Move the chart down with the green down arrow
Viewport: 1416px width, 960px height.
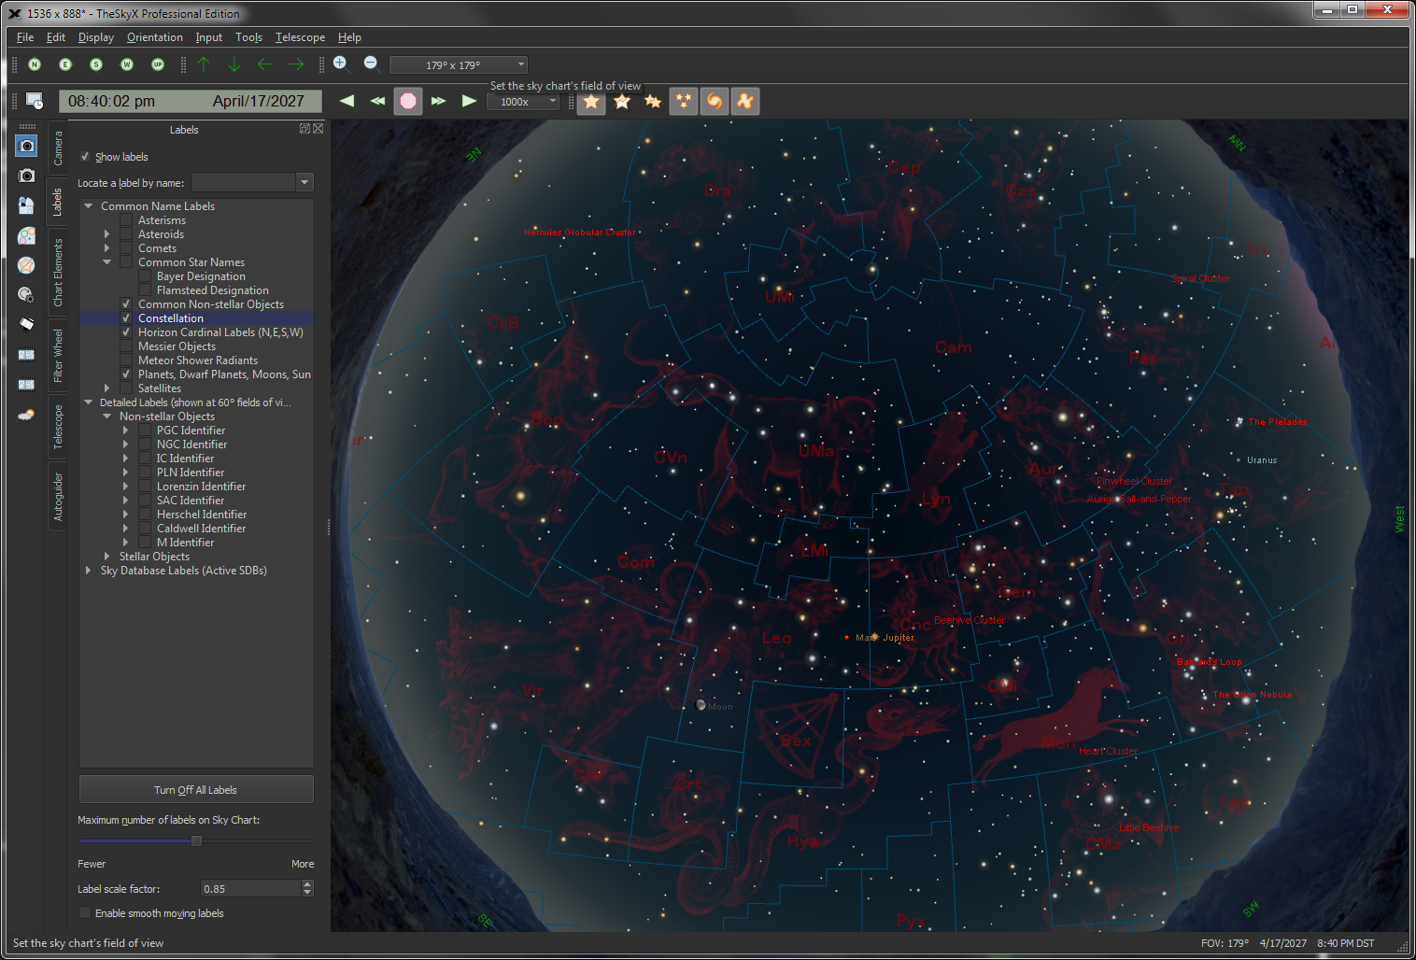[234, 64]
